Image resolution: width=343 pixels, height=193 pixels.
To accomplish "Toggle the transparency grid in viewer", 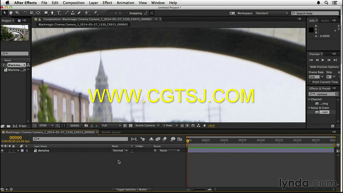I will (x=131, y=126).
